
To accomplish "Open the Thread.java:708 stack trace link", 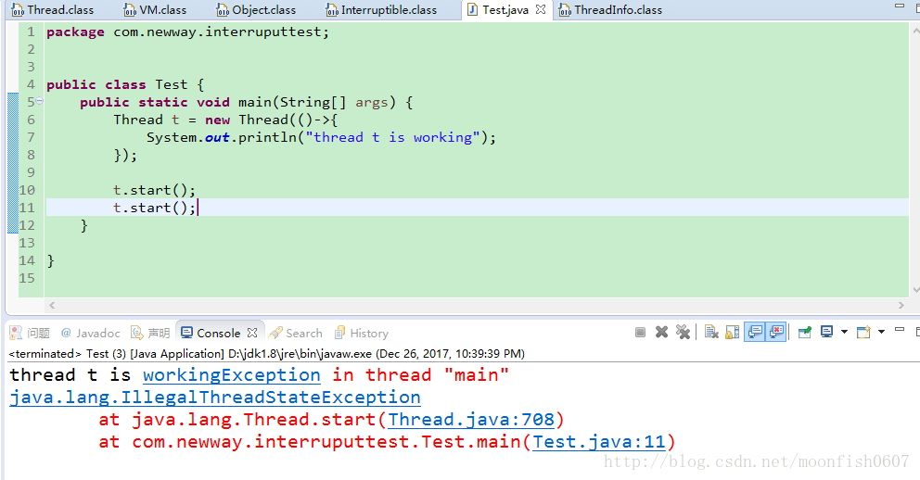I will click(x=470, y=420).
